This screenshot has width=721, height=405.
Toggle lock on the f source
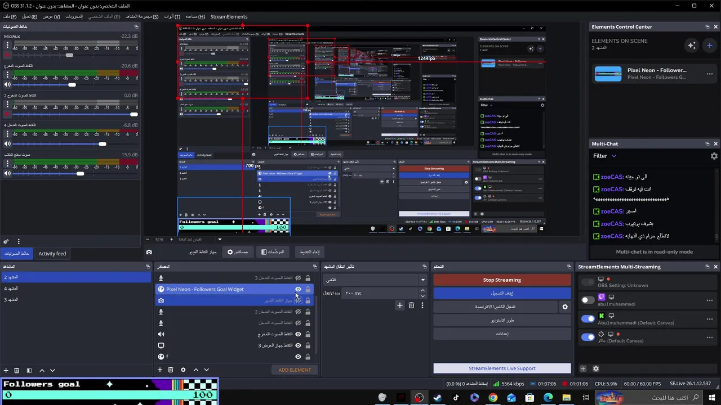click(308, 357)
